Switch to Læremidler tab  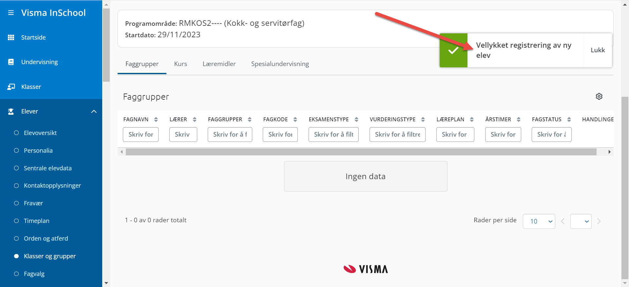[219, 64]
